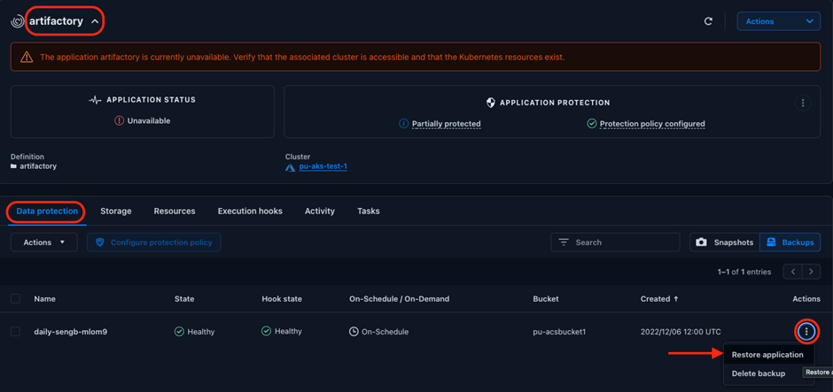Sort by Name column header
This screenshot has width=833, height=392.
[44, 298]
